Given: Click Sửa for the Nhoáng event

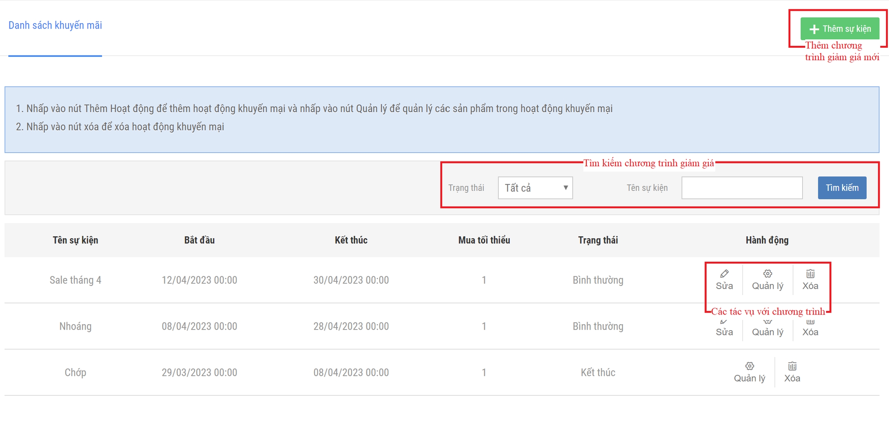Looking at the screenshot, I should pyautogui.click(x=724, y=331).
